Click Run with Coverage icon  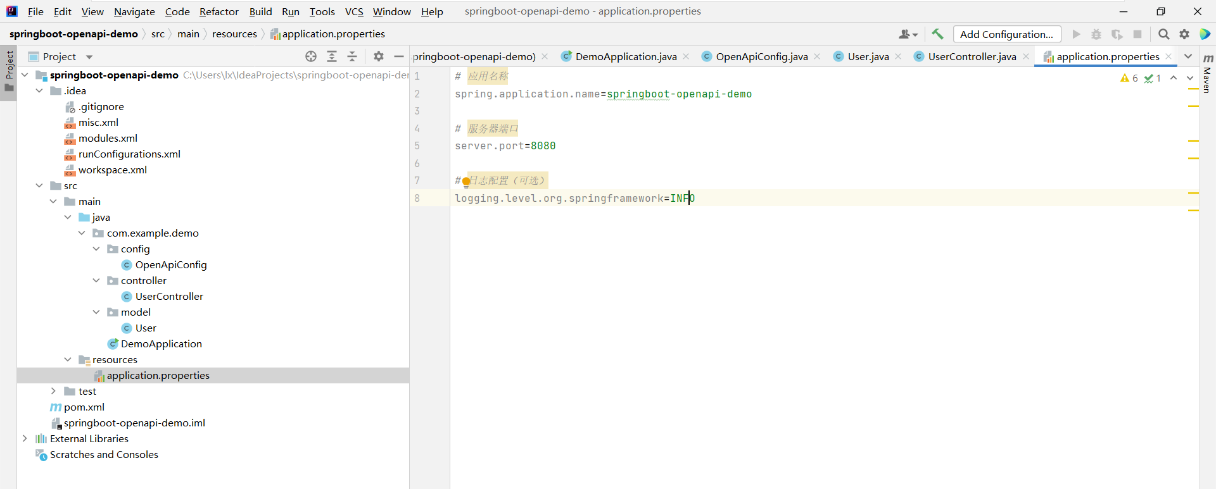pyautogui.click(x=1117, y=34)
